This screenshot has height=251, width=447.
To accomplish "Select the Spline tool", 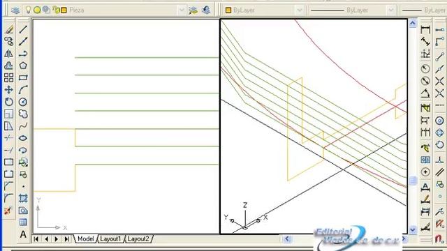I will [23, 125].
